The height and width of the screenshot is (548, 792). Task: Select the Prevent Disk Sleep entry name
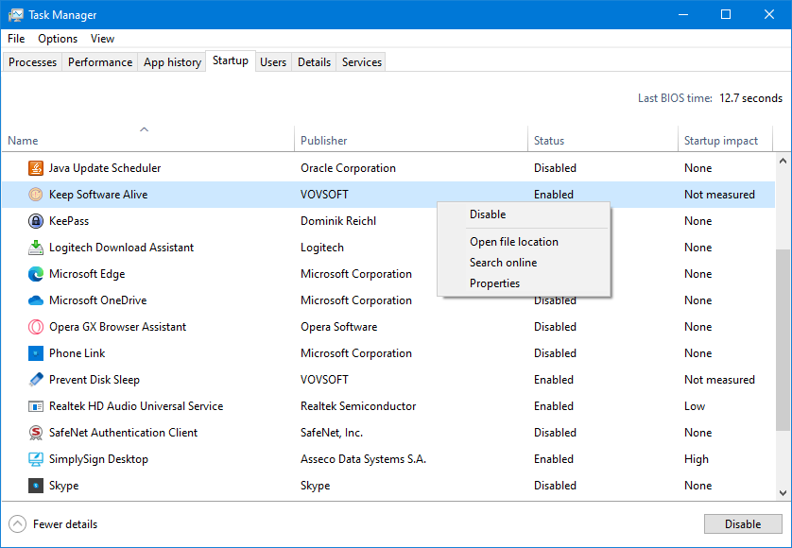point(94,380)
